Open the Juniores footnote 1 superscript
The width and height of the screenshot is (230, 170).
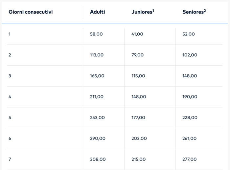click(x=153, y=11)
